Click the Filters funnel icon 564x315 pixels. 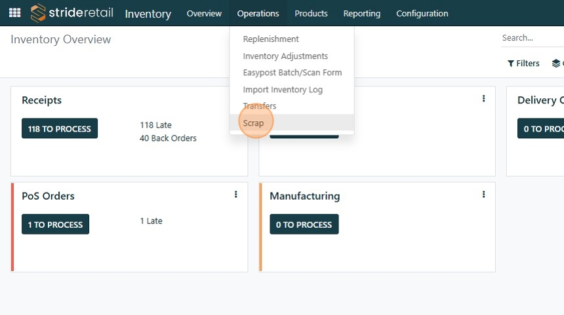tap(511, 64)
